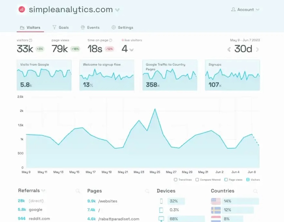Go to previous 30d period arrow
The image size is (284, 222).
click(229, 49)
